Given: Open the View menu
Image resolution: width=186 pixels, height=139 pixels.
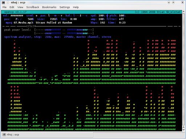Looking at the screenshot, I should (x=20, y=7).
